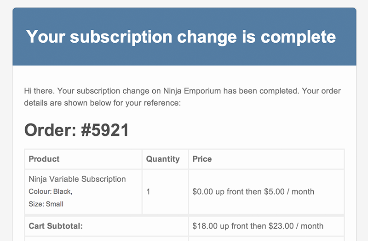This screenshot has width=368, height=241.
Task: Select the Order #5921 heading
Action: pos(76,130)
